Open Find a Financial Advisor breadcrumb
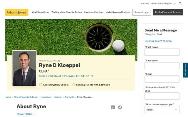The height and width of the screenshot is (117, 188). click(26, 97)
